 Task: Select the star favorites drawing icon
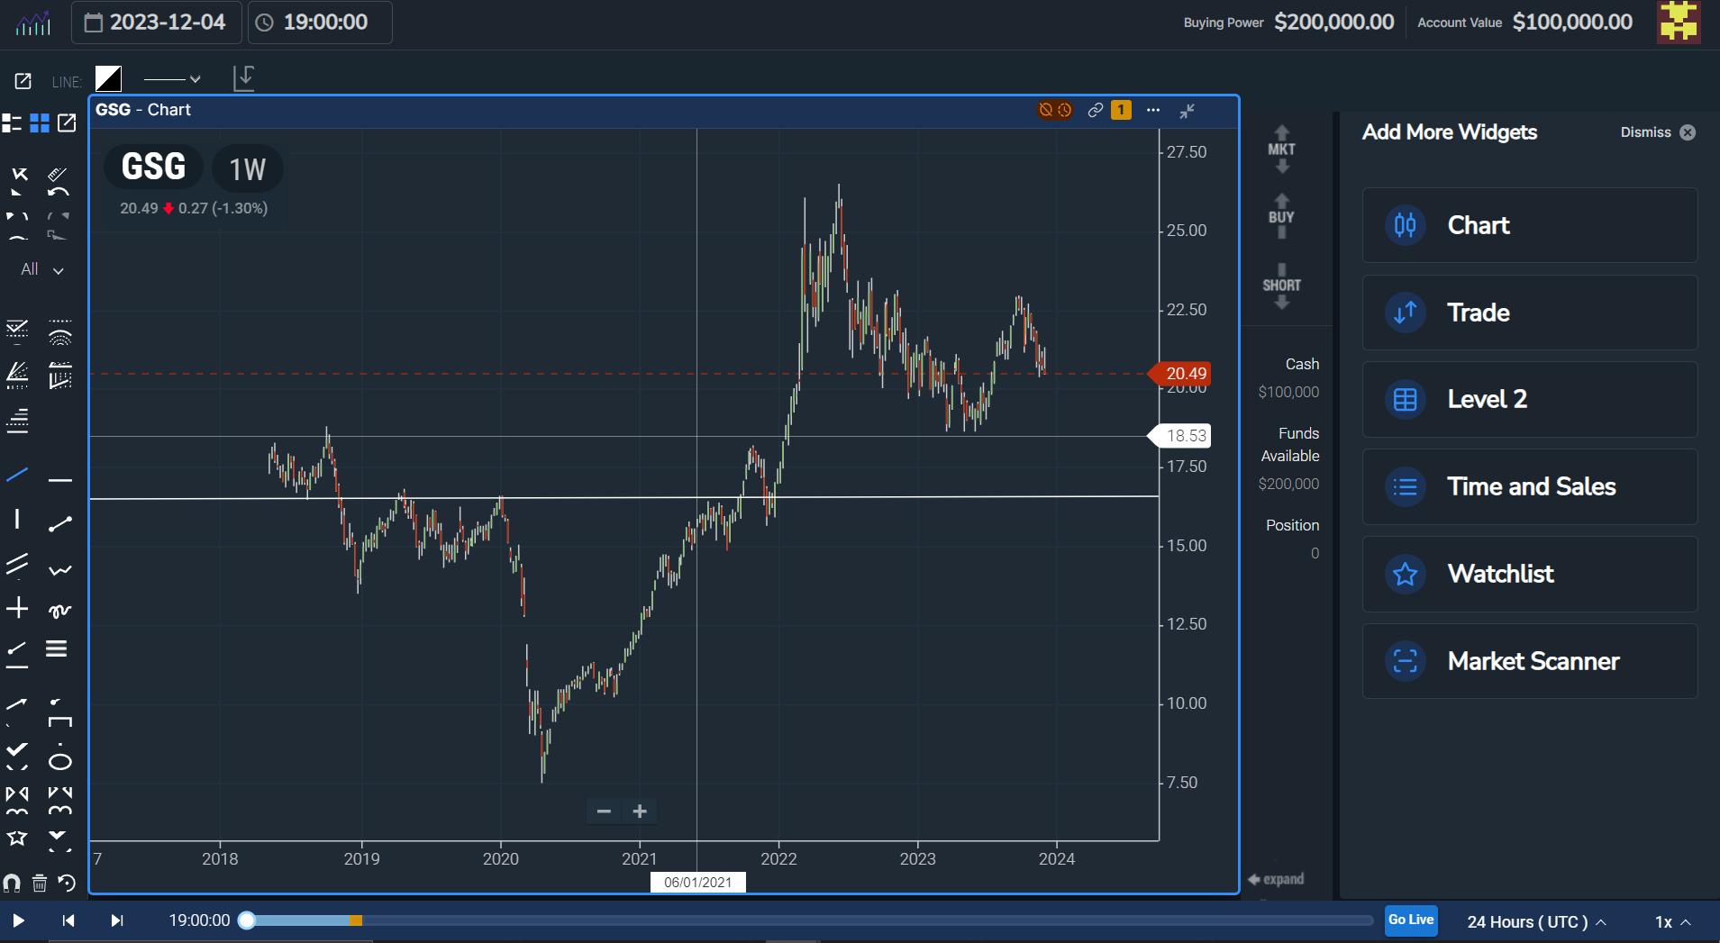pos(17,839)
